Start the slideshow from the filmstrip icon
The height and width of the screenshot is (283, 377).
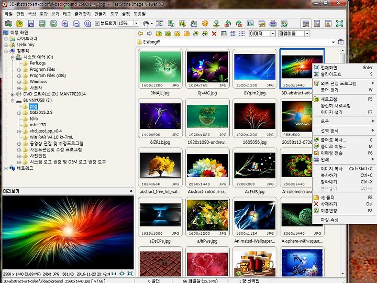(160, 24)
